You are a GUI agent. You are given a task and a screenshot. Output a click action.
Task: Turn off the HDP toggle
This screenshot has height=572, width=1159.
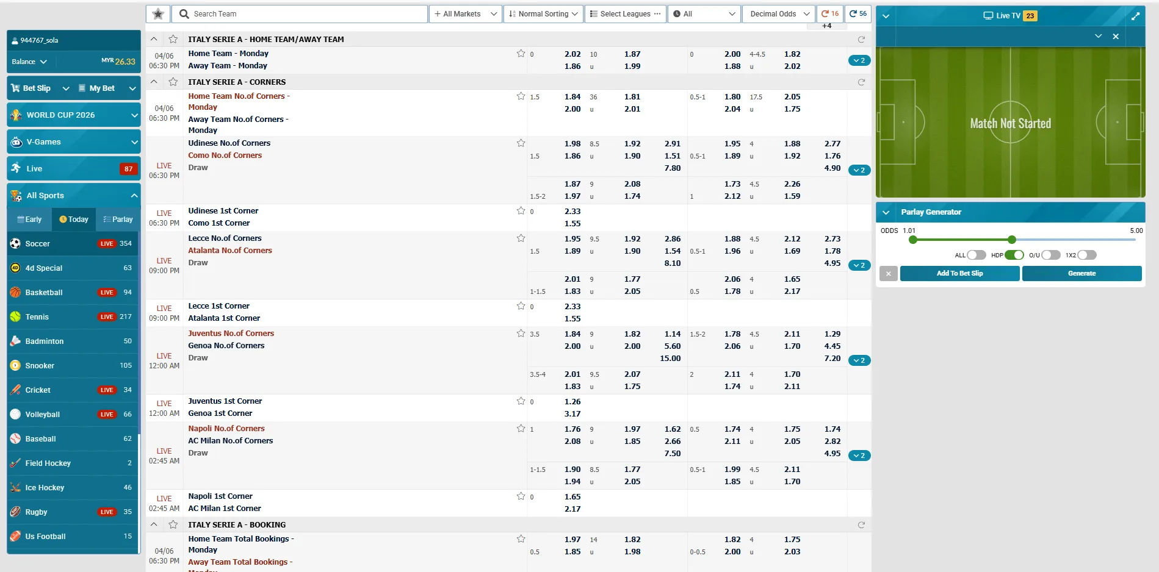tap(1014, 255)
